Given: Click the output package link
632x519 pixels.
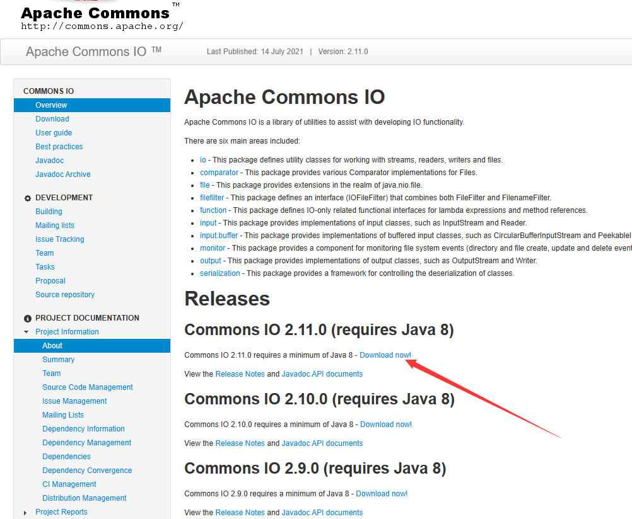Looking at the screenshot, I should (x=211, y=261).
